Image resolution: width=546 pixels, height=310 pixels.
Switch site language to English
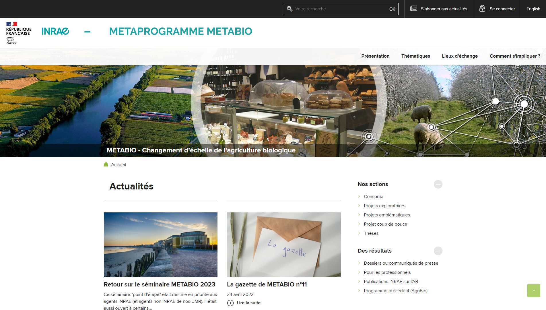[x=533, y=9]
